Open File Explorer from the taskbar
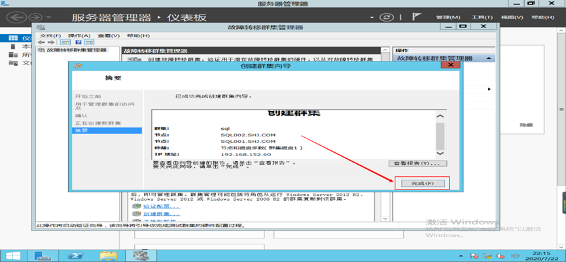Viewport: 566px width, 262px height. 109,255
